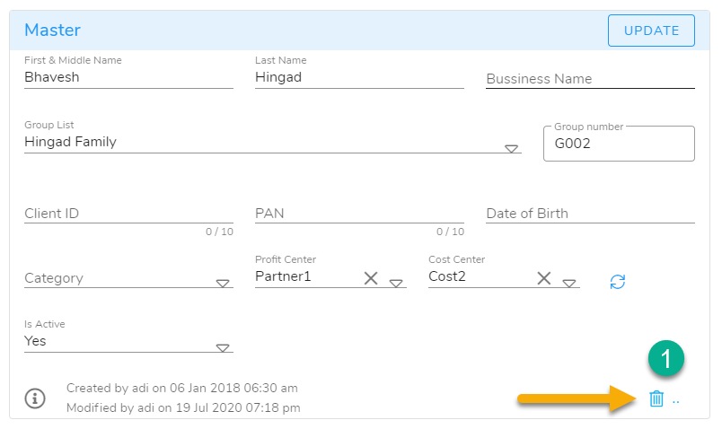Click the refresh sync icon
The width and height of the screenshot is (722, 429).
(617, 281)
